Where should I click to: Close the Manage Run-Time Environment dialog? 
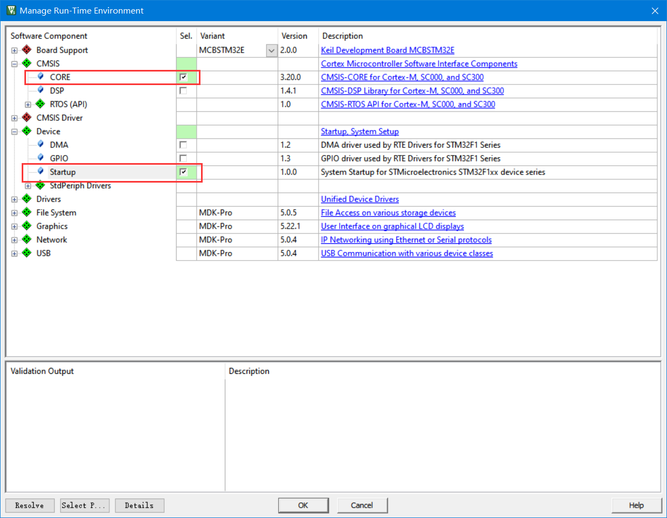pos(655,10)
